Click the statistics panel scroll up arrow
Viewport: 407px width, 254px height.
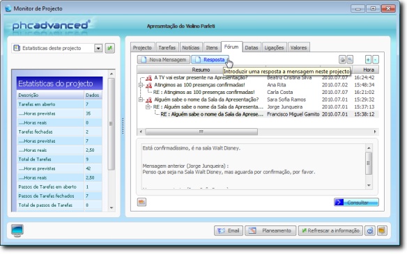pos(112,74)
